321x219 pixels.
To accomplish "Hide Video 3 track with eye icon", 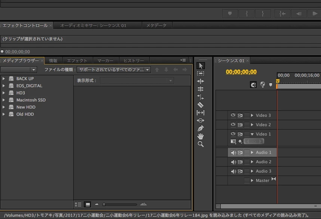I will [233, 115].
